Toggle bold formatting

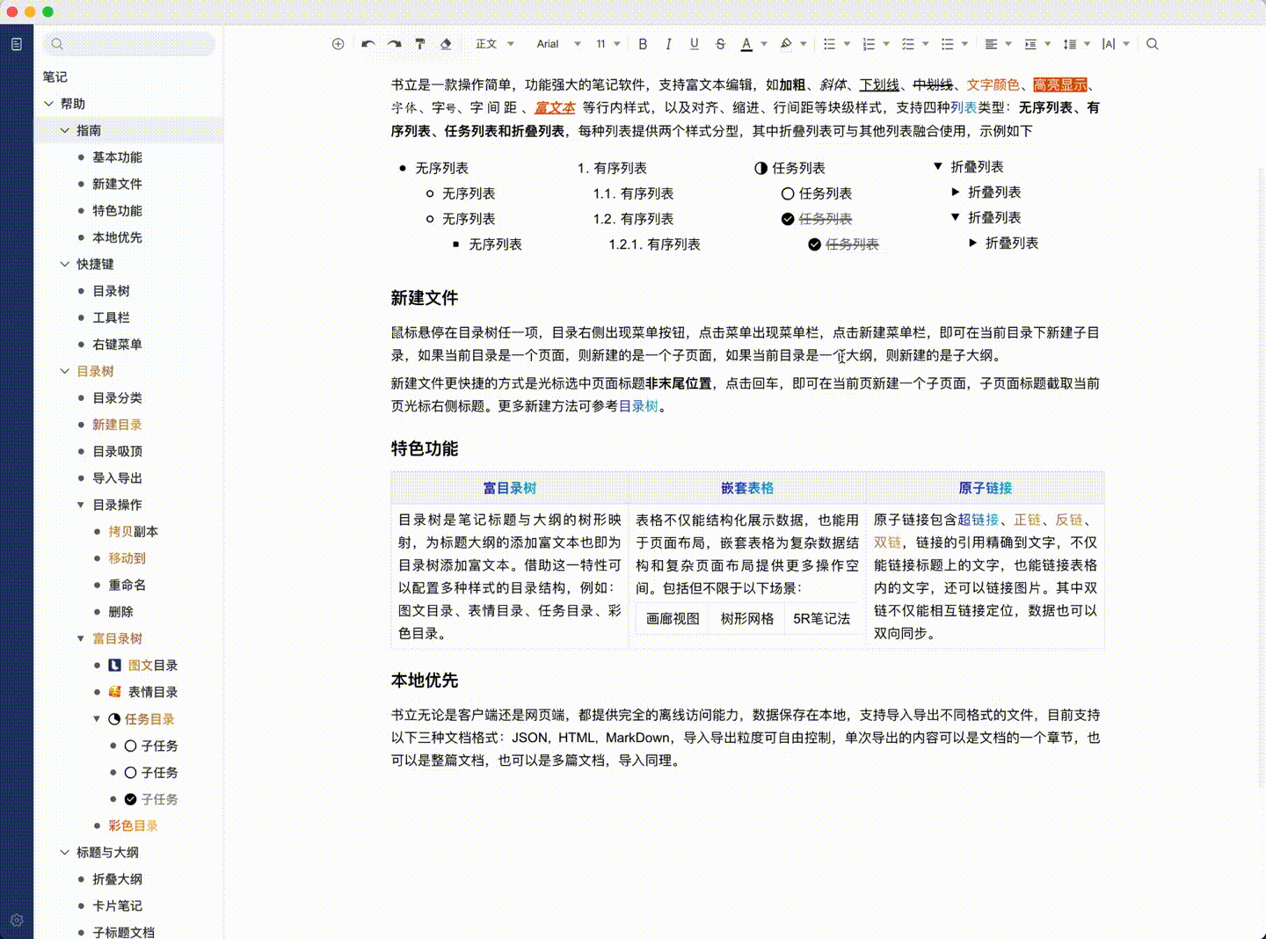point(643,44)
